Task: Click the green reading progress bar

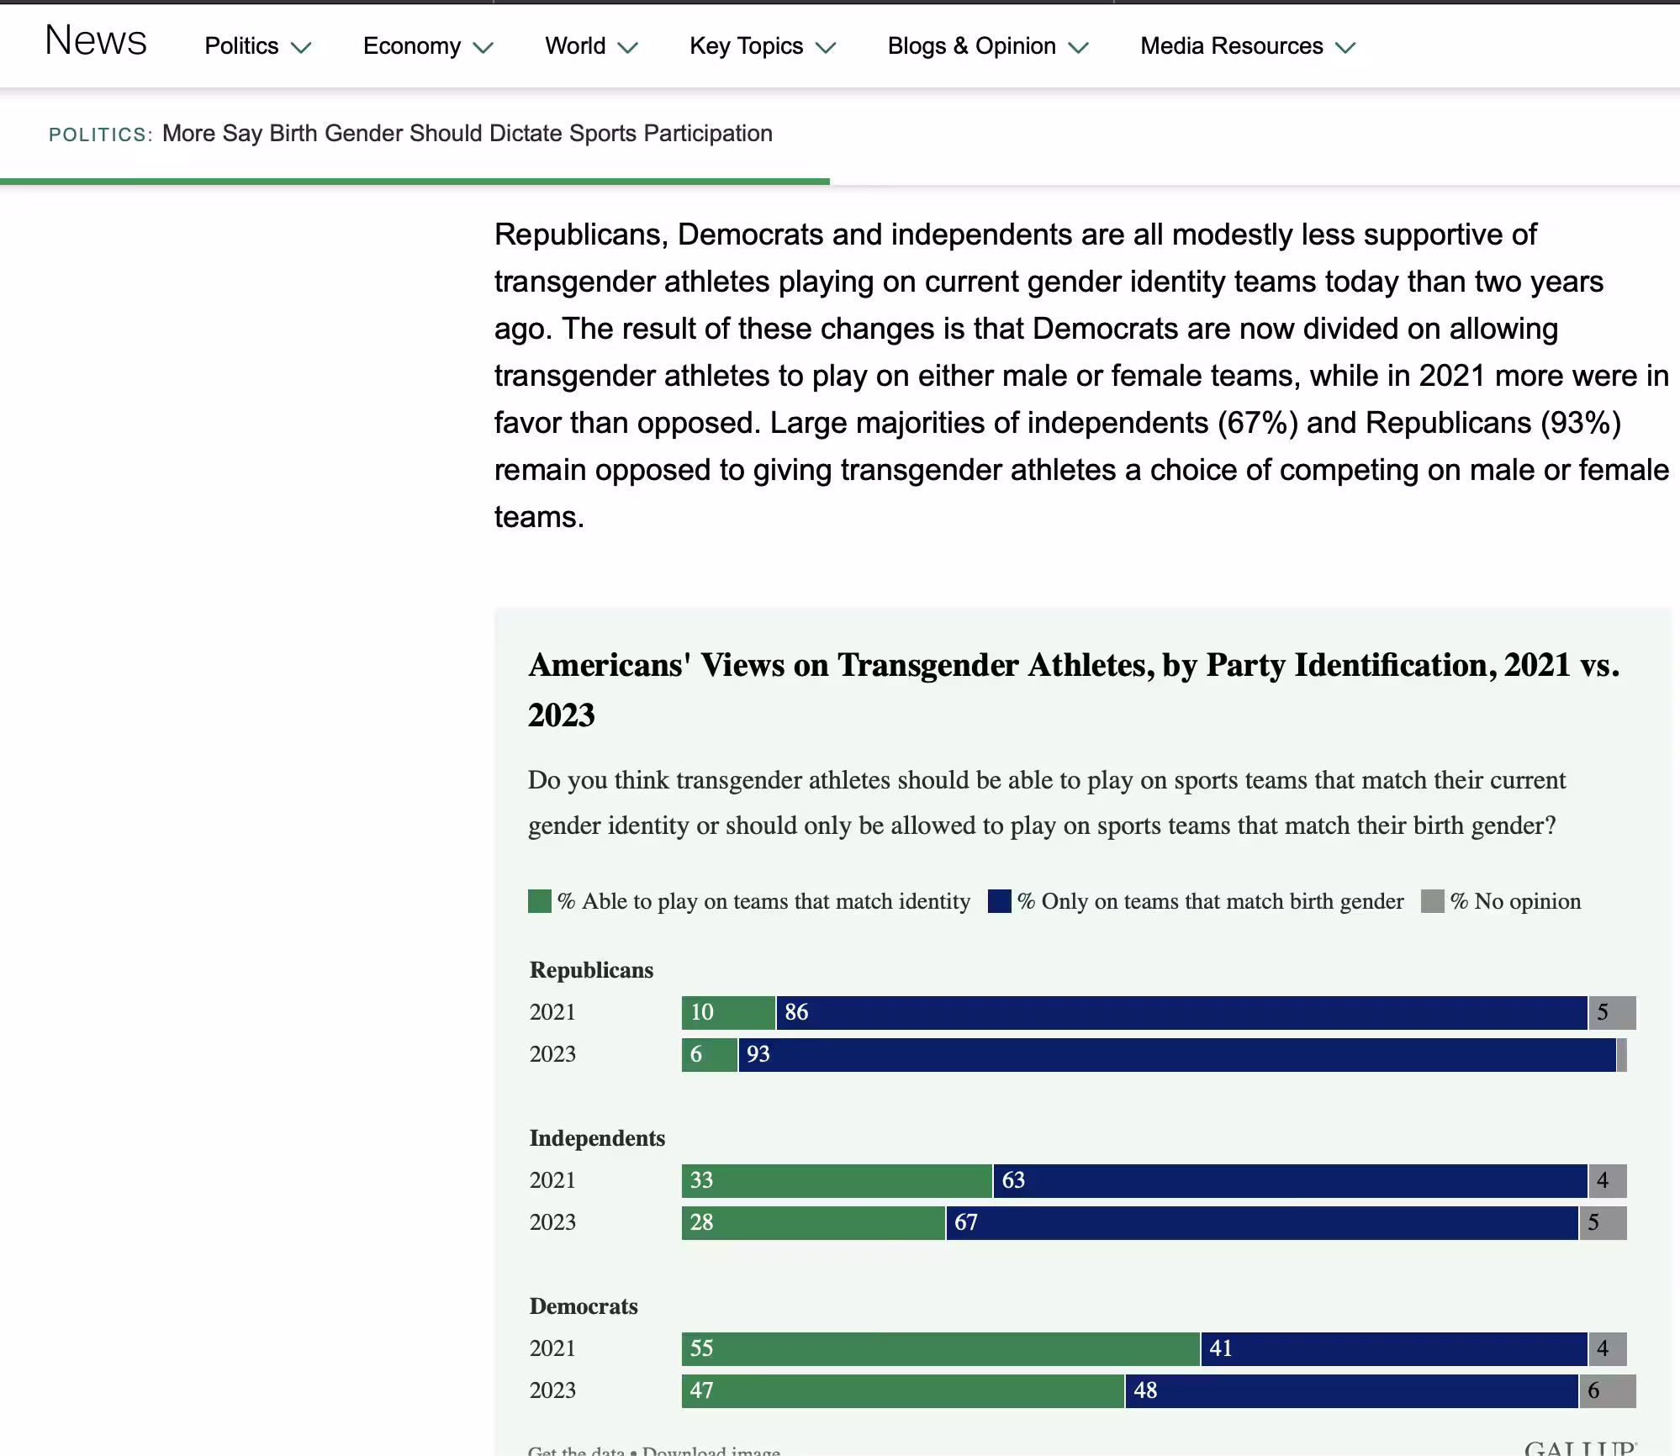Action: (x=415, y=181)
